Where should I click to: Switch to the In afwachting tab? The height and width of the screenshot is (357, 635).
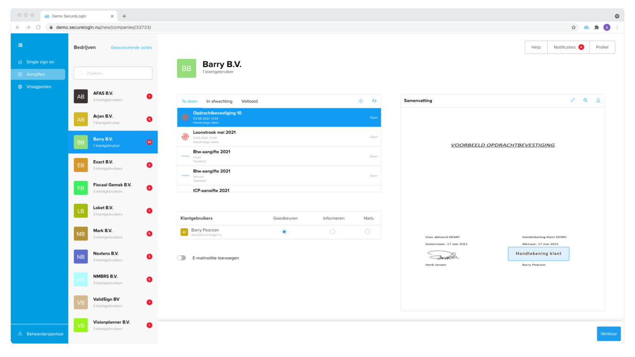click(219, 101)
